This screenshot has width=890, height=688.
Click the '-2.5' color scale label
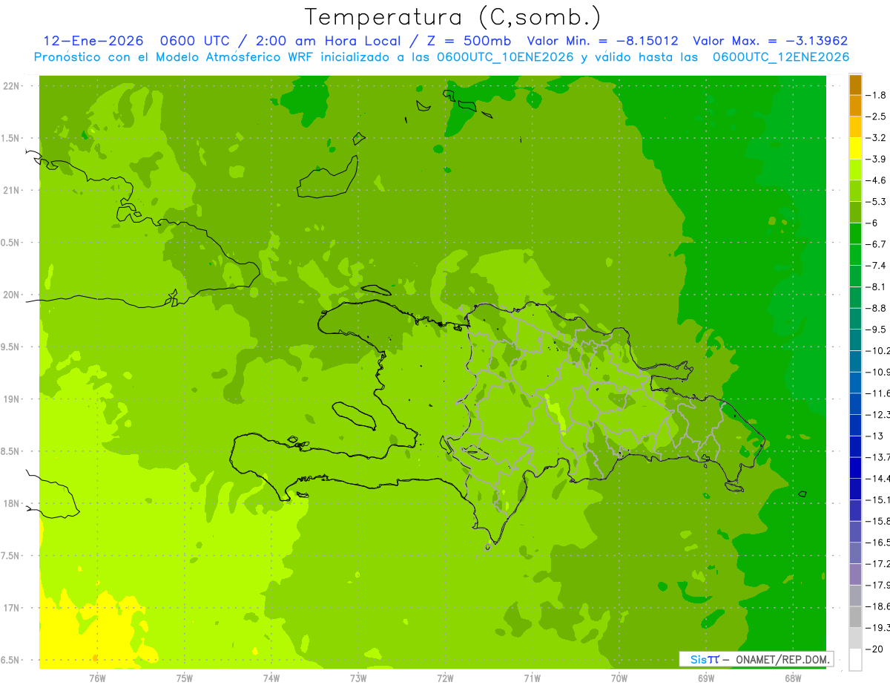coord(877,117)
